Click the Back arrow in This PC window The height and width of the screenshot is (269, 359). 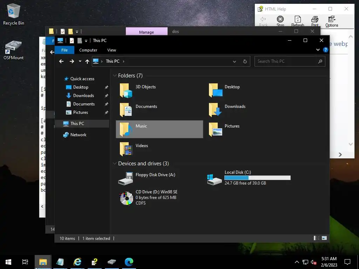(x=61, y=61)
